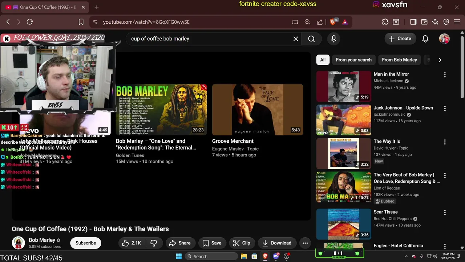Open Brave Rewards triangle icon
Screen dimensions: 465x262
(x=345, y=22)
